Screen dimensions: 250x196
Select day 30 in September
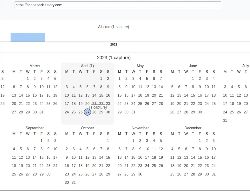click(48, 174)
